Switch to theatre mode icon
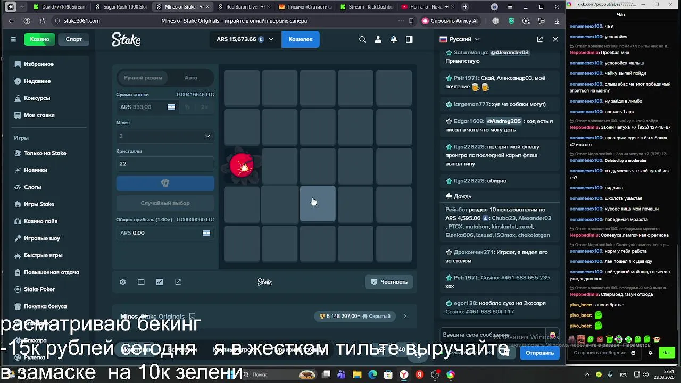Image resolution: width=681 pixels, height=383 pixels. coord(141,282)
